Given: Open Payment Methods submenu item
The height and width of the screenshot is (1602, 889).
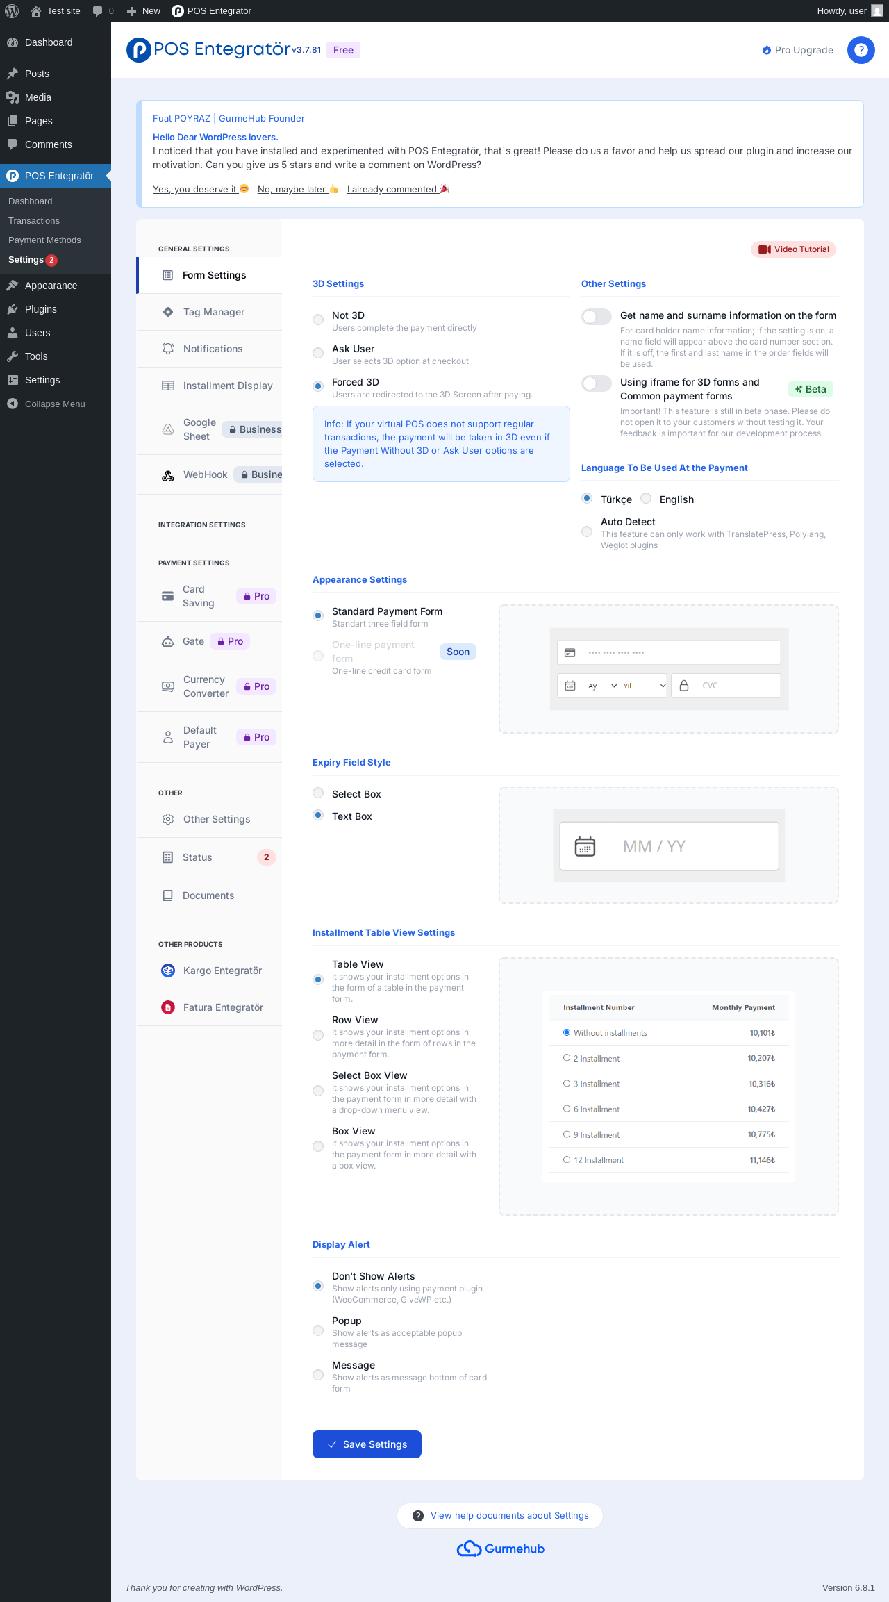Looking at the screenshot, I should [44, 240].
